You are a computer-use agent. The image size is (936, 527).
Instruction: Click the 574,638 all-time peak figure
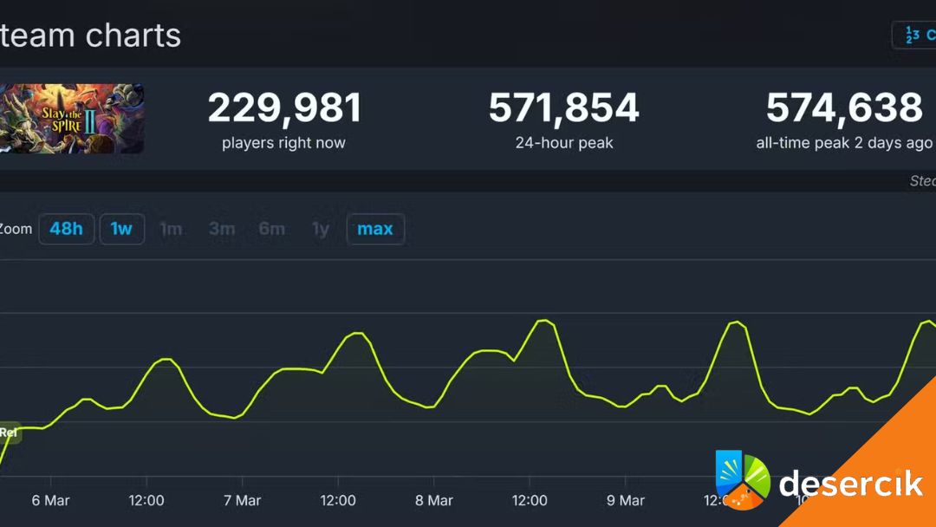pos(844,109)
